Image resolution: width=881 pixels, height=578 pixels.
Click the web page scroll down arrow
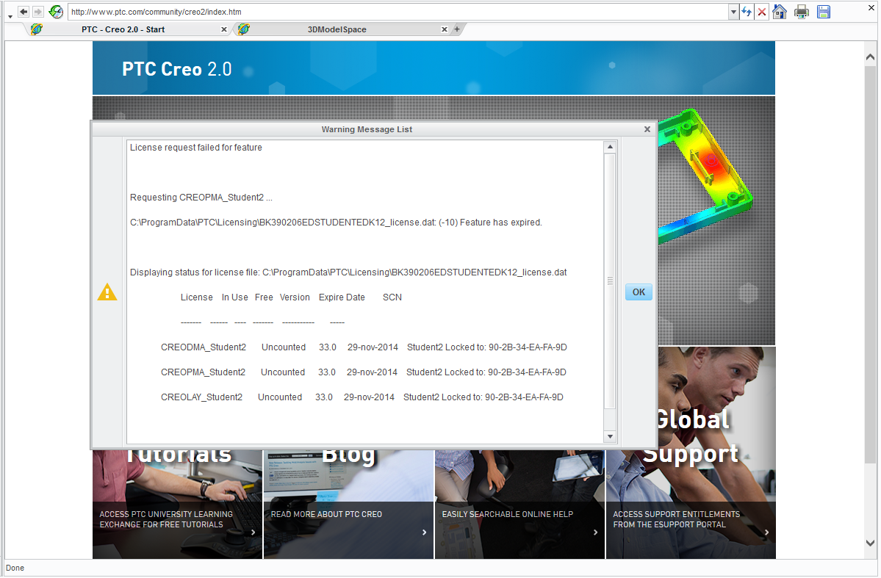[870, 543]
